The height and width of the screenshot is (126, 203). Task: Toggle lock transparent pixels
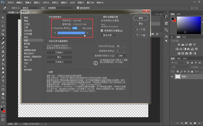[x=177, y=71]
